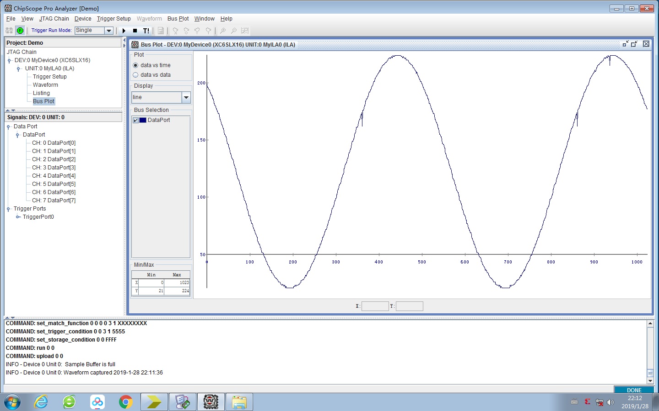
Task: Click the Stop Acquisition square icon
Action: (135, 31)
